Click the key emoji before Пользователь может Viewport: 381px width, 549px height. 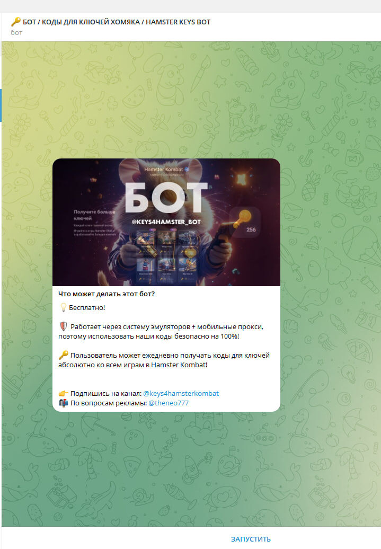point(64,355)
